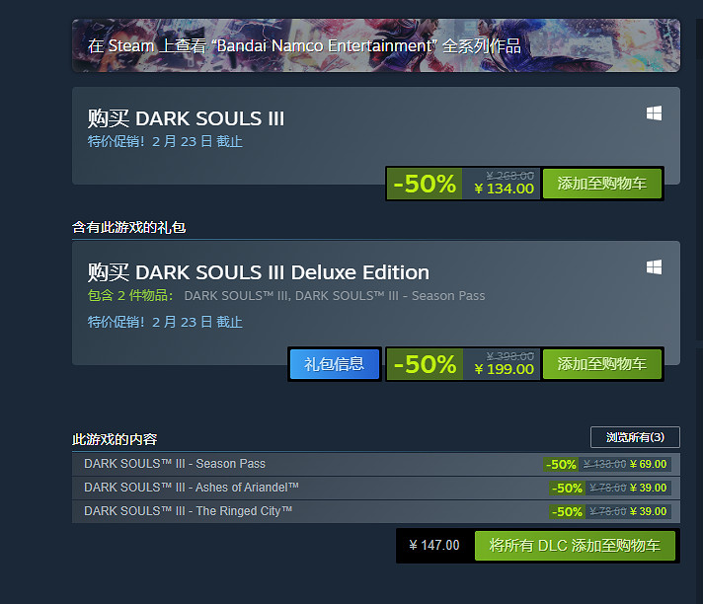
Task: Click Windows icon in DARK SOULS III purchase box
Action: point(654,114)
